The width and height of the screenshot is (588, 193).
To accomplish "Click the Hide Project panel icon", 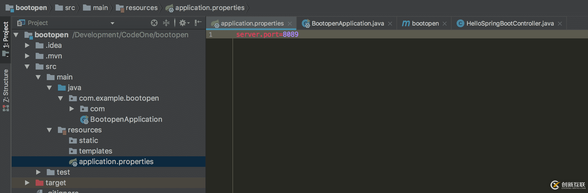I will 198,23.
